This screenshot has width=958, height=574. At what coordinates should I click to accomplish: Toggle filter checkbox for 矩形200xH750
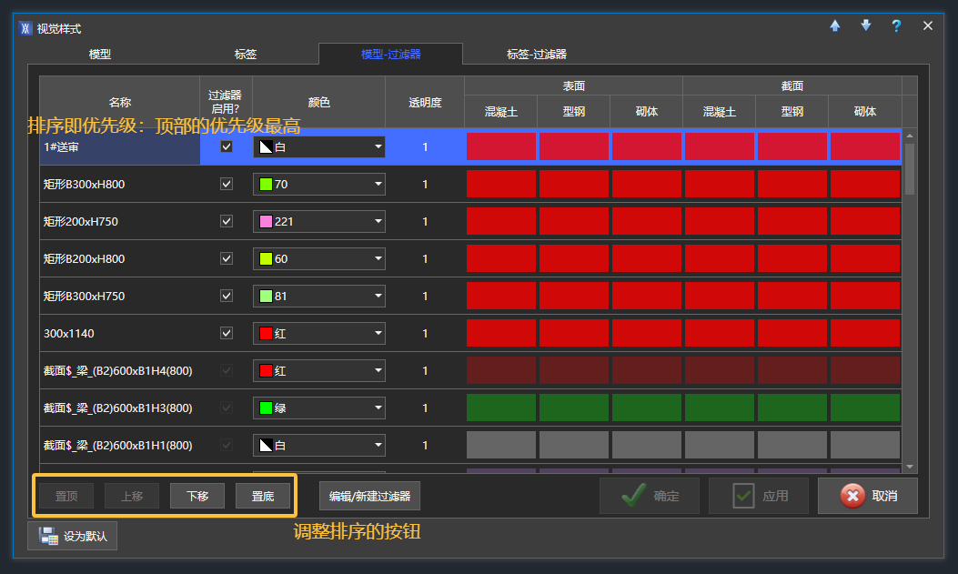click(226, 221)
